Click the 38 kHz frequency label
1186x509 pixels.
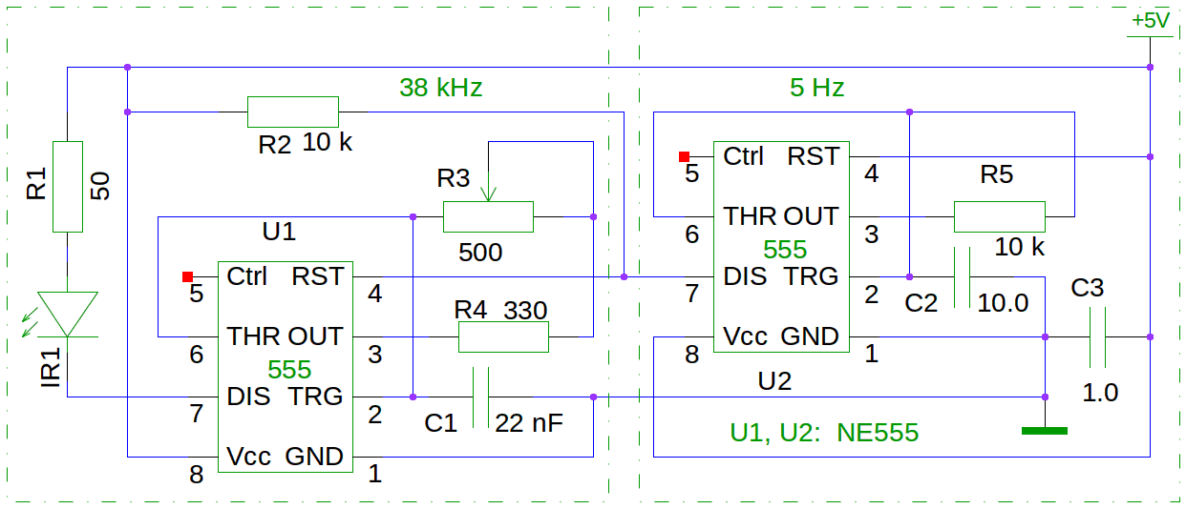pyautogui.click(x=441, y=89)
